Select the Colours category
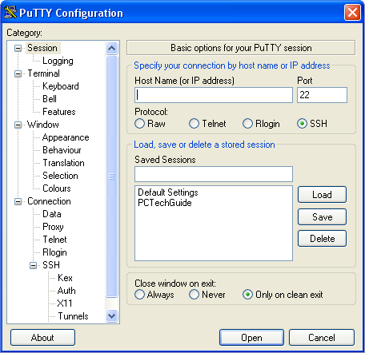Screen dimensions: 365x353 click(x=57, y=188)
